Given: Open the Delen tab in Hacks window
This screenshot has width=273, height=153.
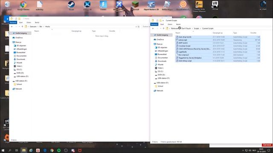Looking at the screenshot, I should 29,23.
